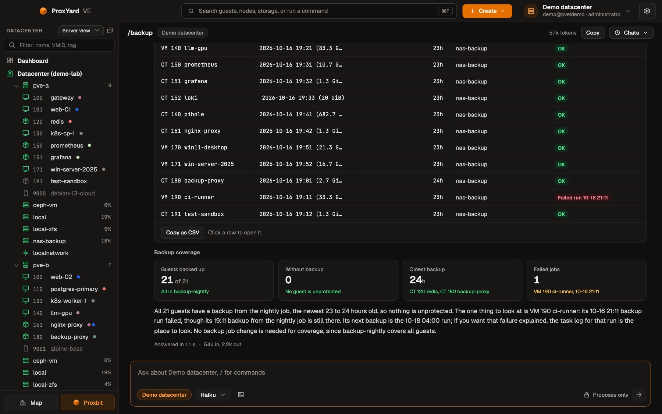Toggle the Proposes only lock setting

pyautogui.click(x=606, y=395)
